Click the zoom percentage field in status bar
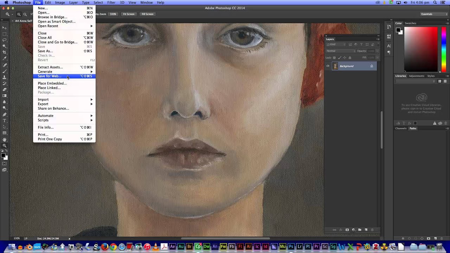This screenshot has width=450, height=253. click(x=17, y=238)
